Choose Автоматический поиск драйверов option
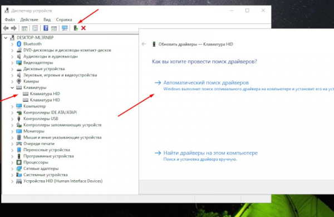Image resolution: width=334 pixels, height=217 pixels. click(206, 82)
